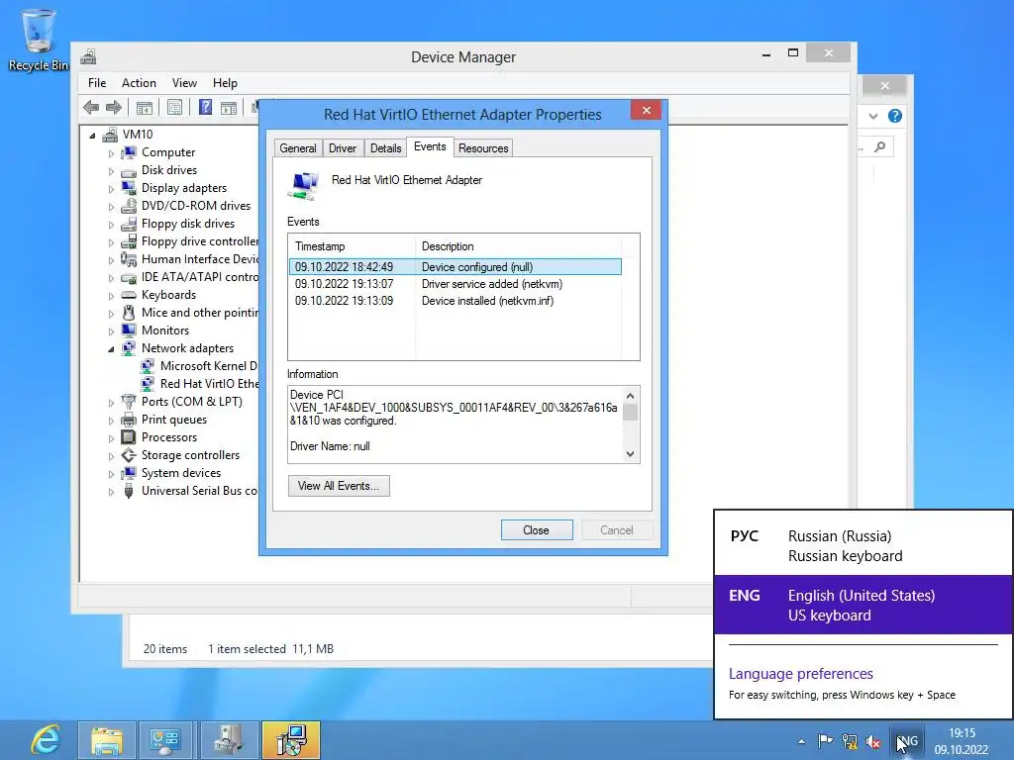
Task: Click the View All Events button
Action: pyautogui.click(x=339, y=486)
